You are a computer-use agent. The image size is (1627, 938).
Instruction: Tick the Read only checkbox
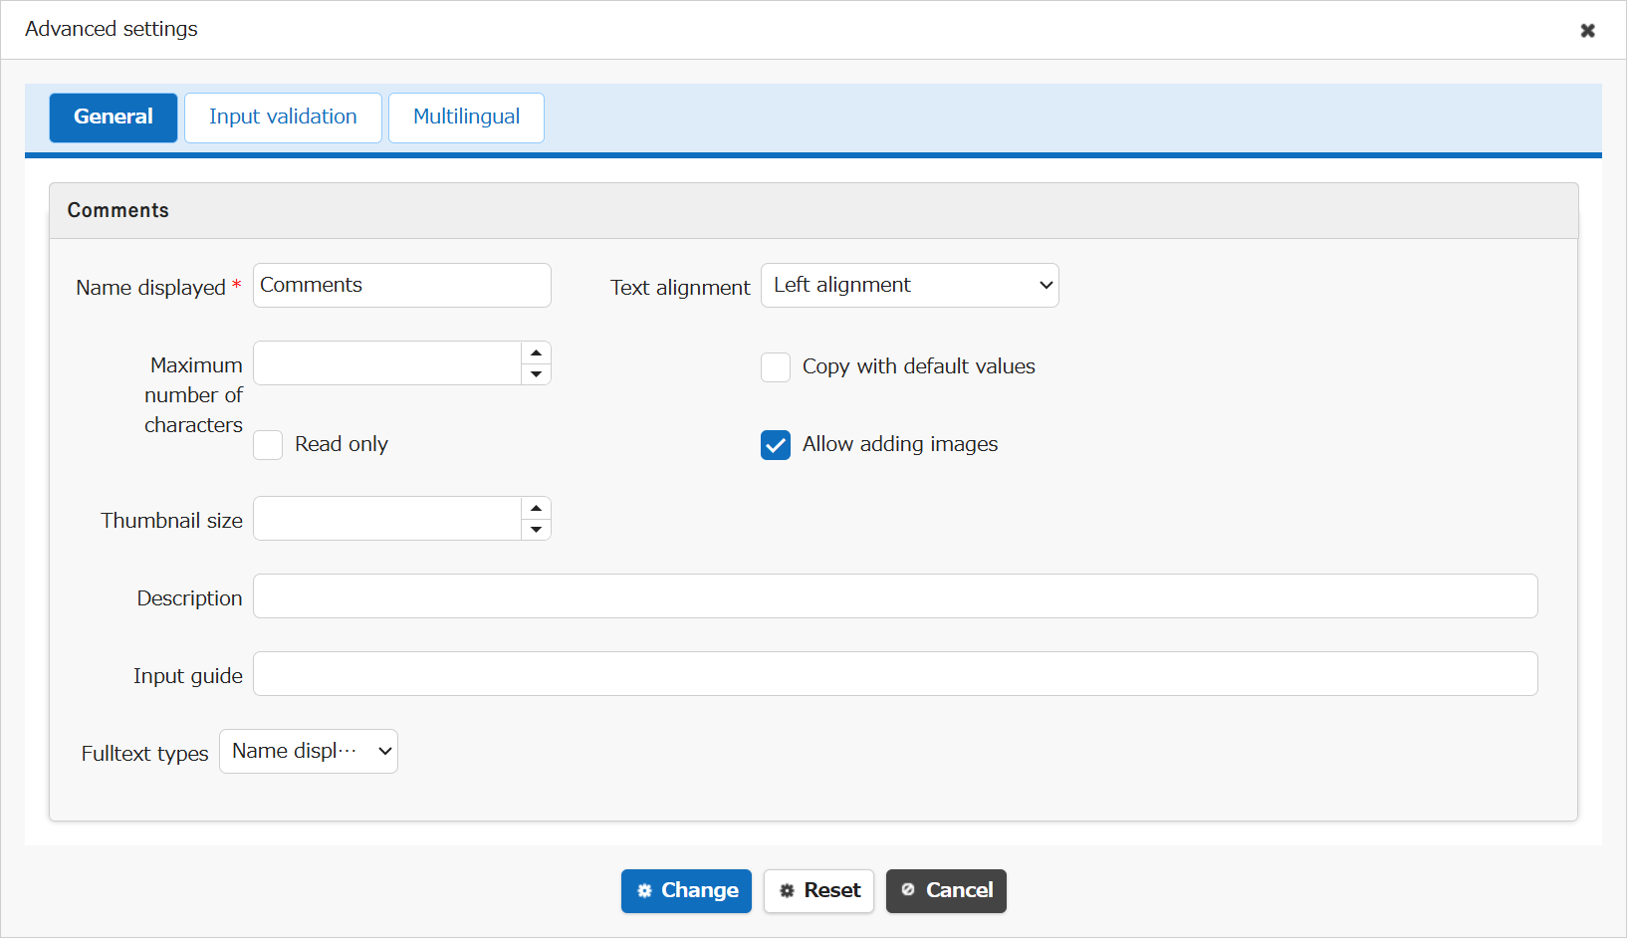click(268, 445)
